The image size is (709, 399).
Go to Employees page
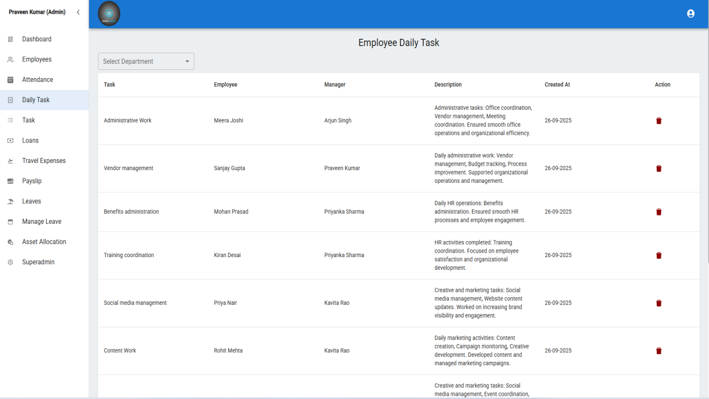pyautogui.click(x=44, y=59)
